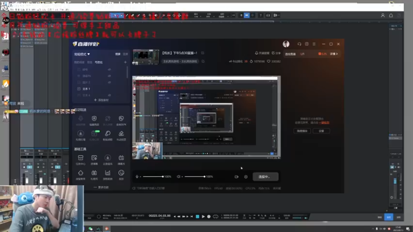413x232 pixels.
Task: Open the speaker device dropdown arrow
Action: tap(182, 177)
